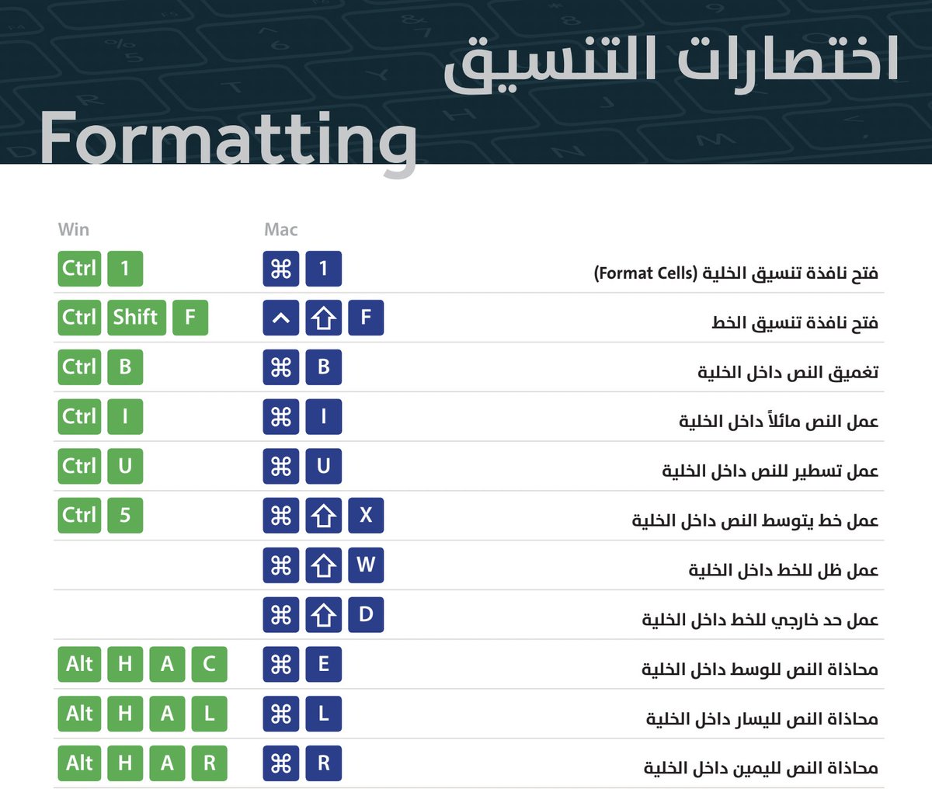Click the text تغميق النص داخل الخلية
This screenshot has width=932, height=789.
click(788, 373)
